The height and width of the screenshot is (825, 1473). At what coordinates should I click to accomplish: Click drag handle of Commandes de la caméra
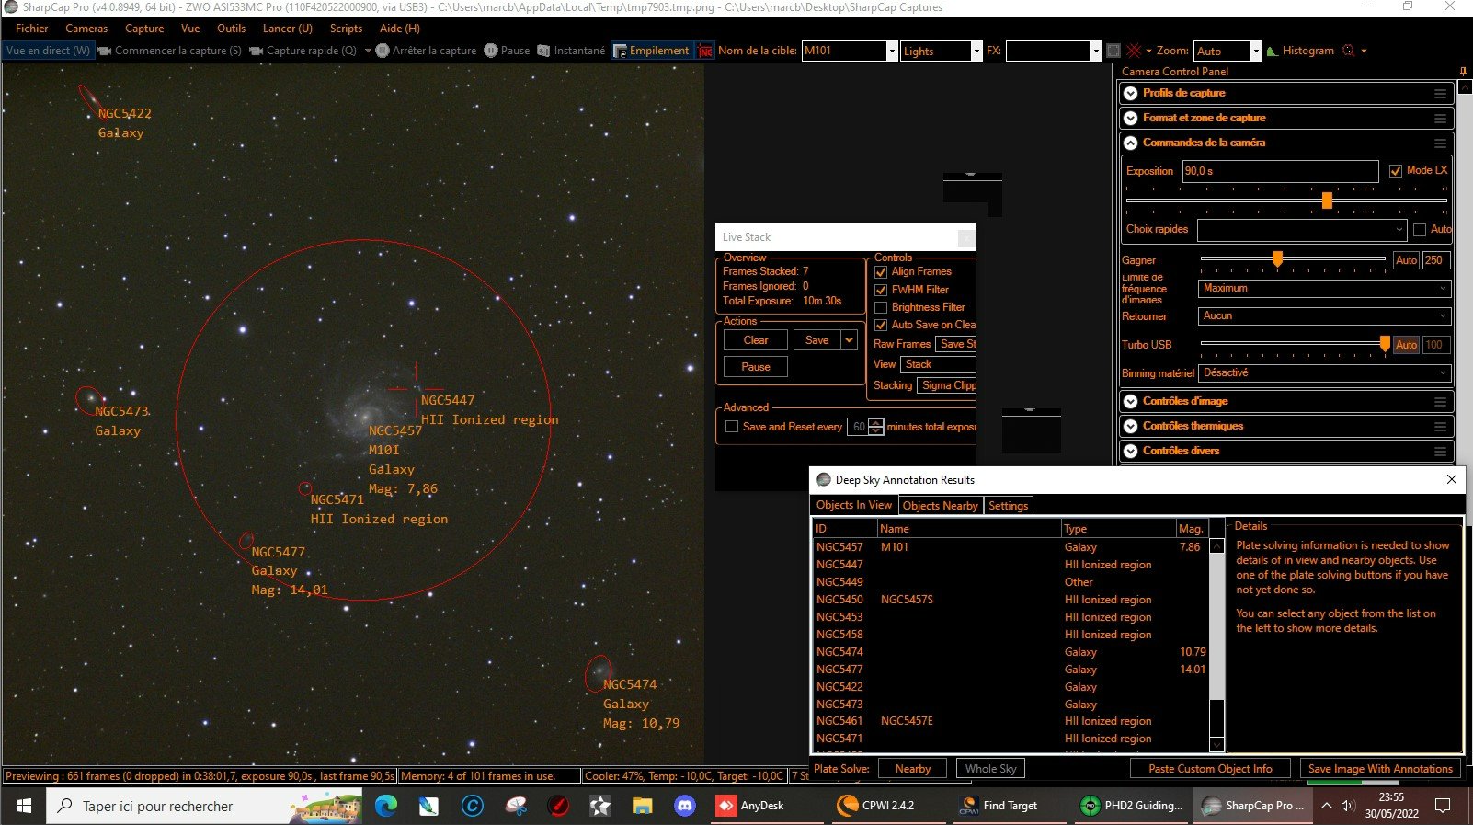point(1440,143)
